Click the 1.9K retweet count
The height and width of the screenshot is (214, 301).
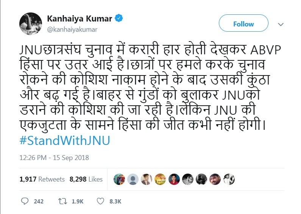pos(76,202)
